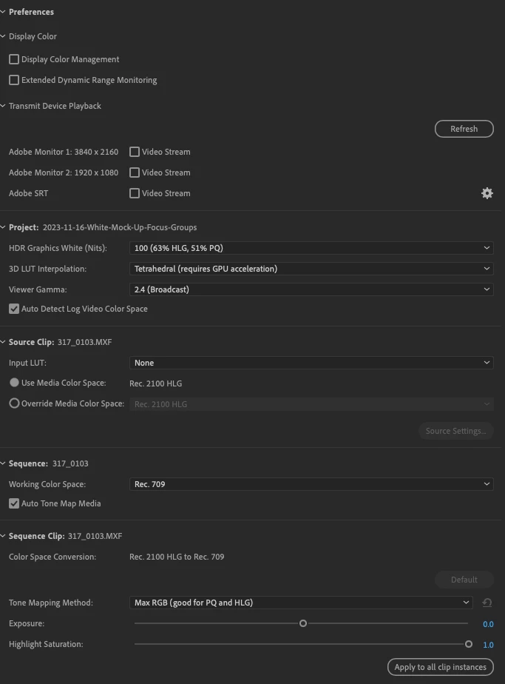
Task: Open the 3D LUT Interpolation dropdown
Action: pyautogui.click(x=311, y=269)
